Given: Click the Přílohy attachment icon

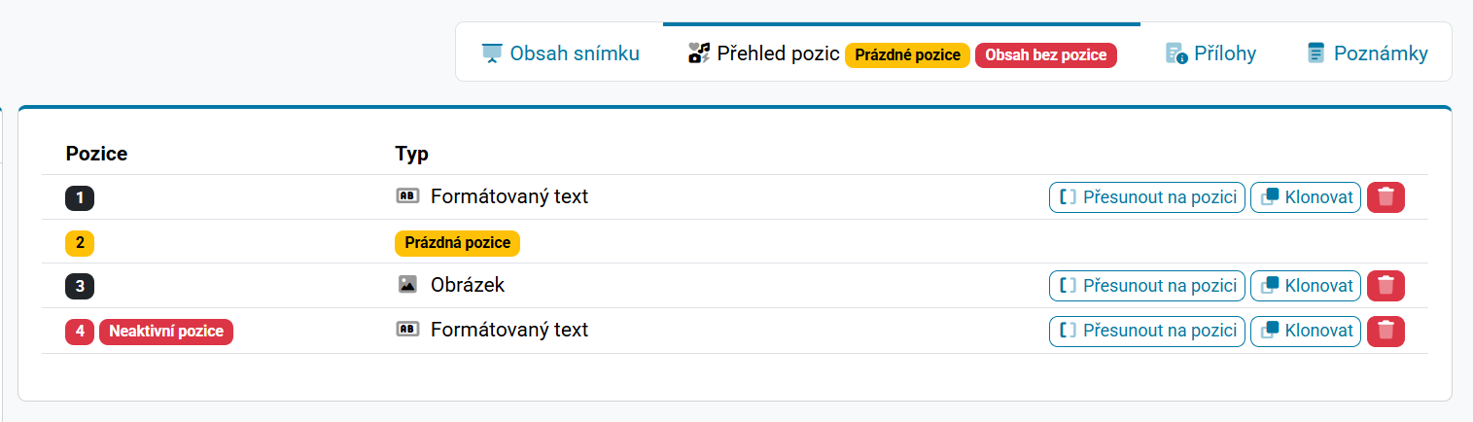Looking at the screenshot, I should pyautogui.click(x=1176, y=53).
